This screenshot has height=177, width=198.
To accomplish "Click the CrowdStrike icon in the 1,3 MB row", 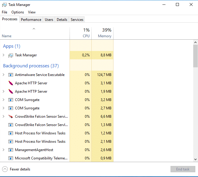I will click(x=11, y=125).
